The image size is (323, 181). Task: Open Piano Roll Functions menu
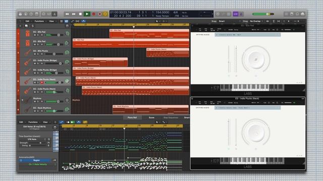point(33,122)
